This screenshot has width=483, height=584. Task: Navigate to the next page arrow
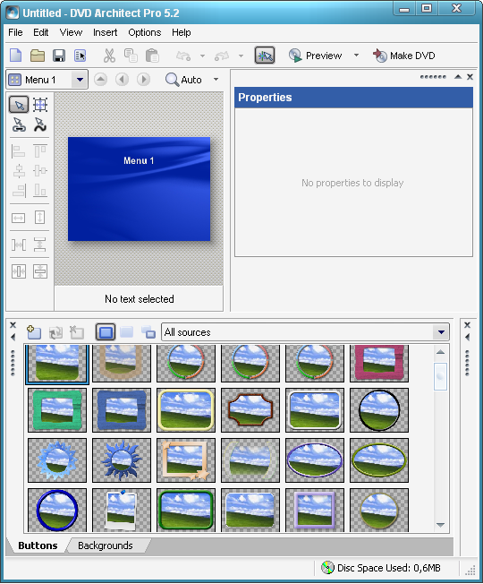point(143,80)
